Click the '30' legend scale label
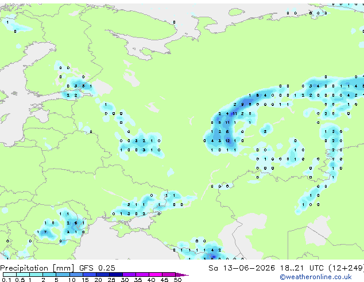This screenshot has height=282, width=364. 125,280
